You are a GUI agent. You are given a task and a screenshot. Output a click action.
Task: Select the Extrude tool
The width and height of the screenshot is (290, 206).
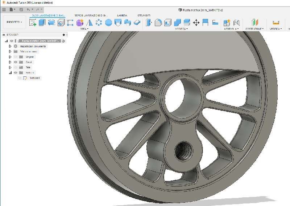click(42, 23)
